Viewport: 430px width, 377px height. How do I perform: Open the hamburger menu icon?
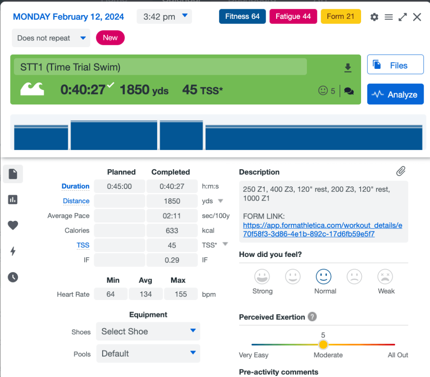[x=389, y=17]
